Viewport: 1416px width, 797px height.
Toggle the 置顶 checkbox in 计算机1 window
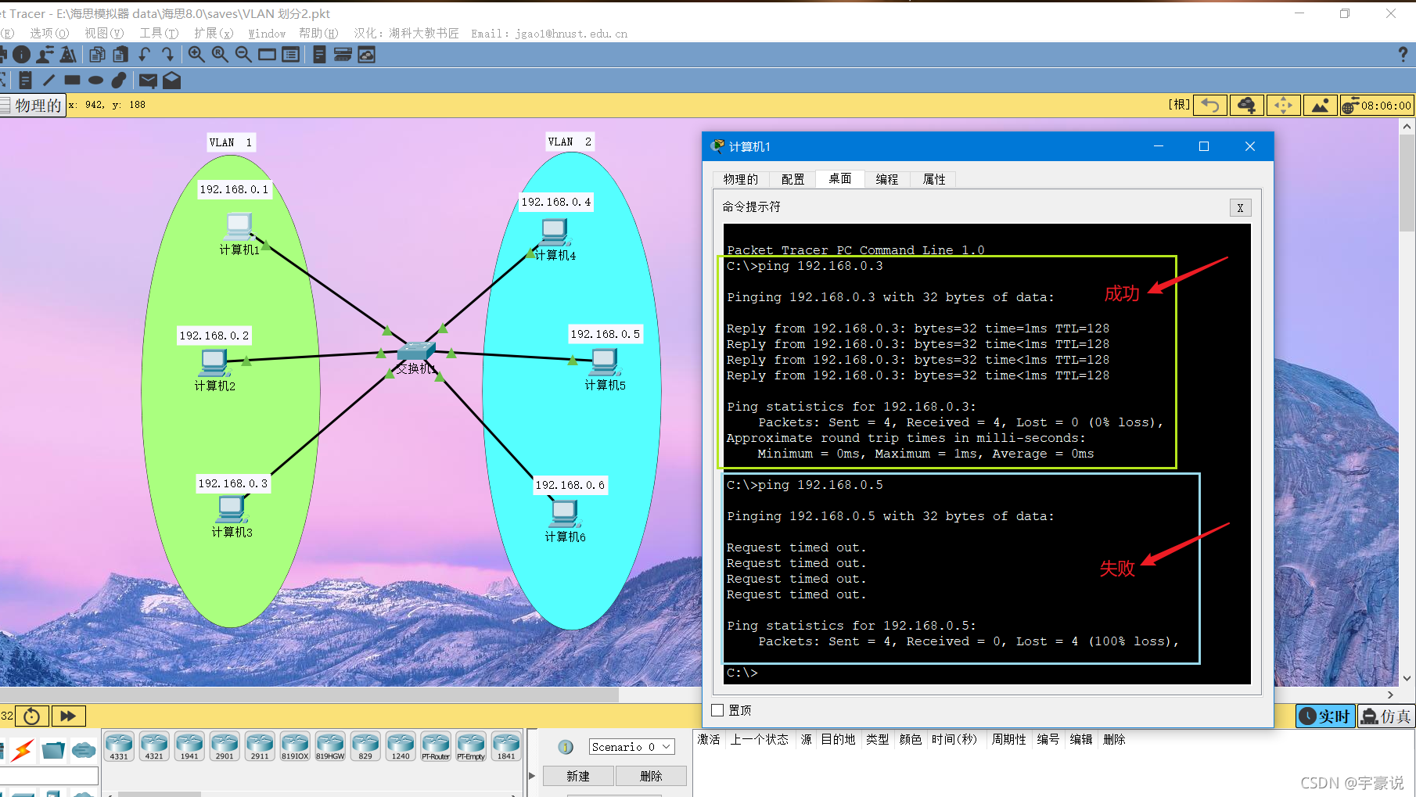(717, 710)
